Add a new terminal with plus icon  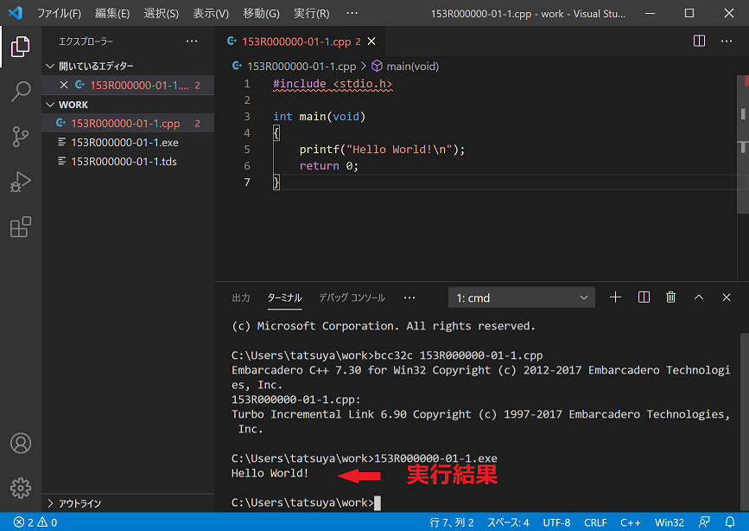pos(615,297)
